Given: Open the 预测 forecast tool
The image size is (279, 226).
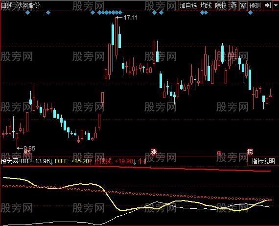Looking at the screenshot, I should (255, 5).
